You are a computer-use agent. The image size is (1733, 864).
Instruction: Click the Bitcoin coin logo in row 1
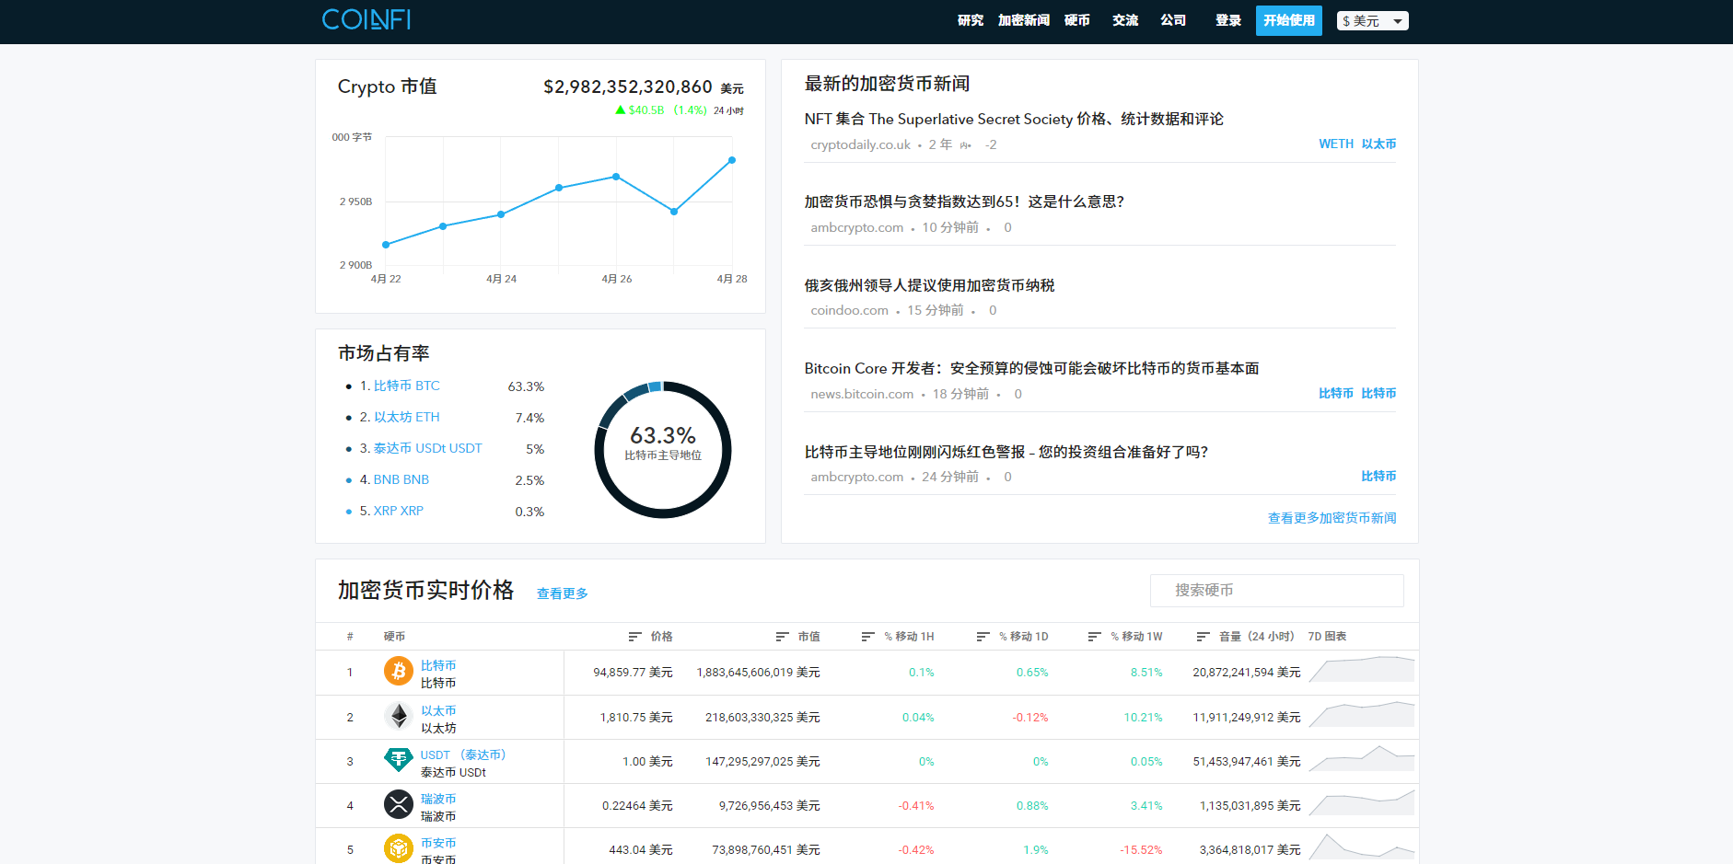tap(398, 672)
